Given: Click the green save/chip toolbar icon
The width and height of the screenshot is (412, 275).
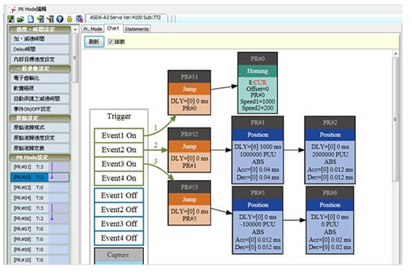Looking at the screenshot, I should [11, 19].
